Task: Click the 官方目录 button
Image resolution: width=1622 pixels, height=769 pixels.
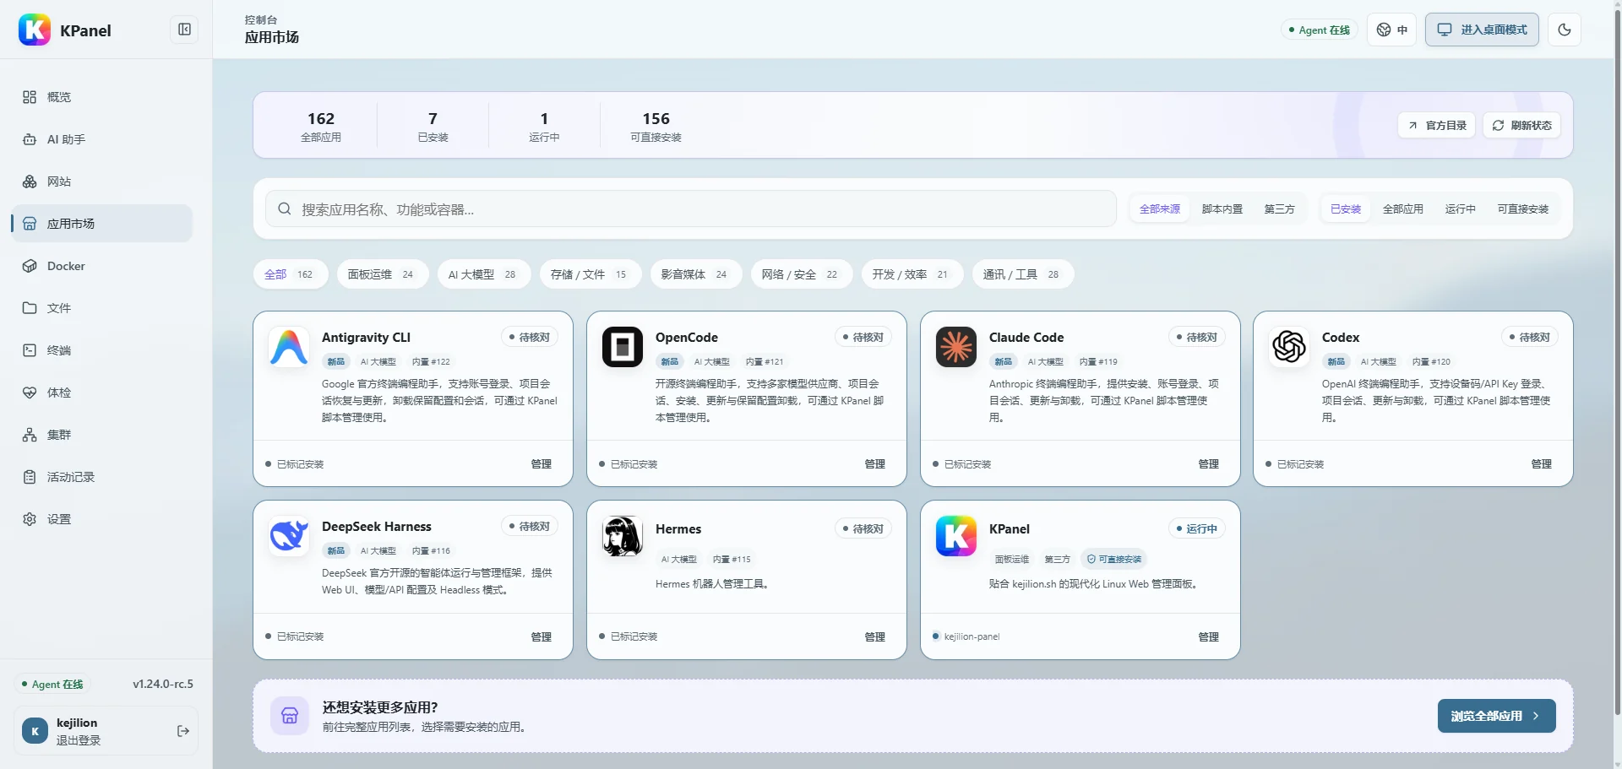Action: click(1437, 125)
